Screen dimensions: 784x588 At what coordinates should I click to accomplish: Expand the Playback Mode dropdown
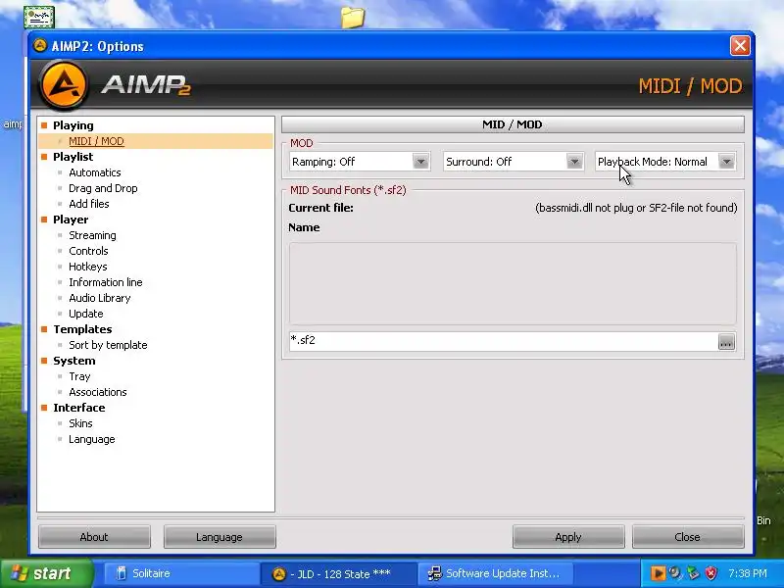(726, 162)
